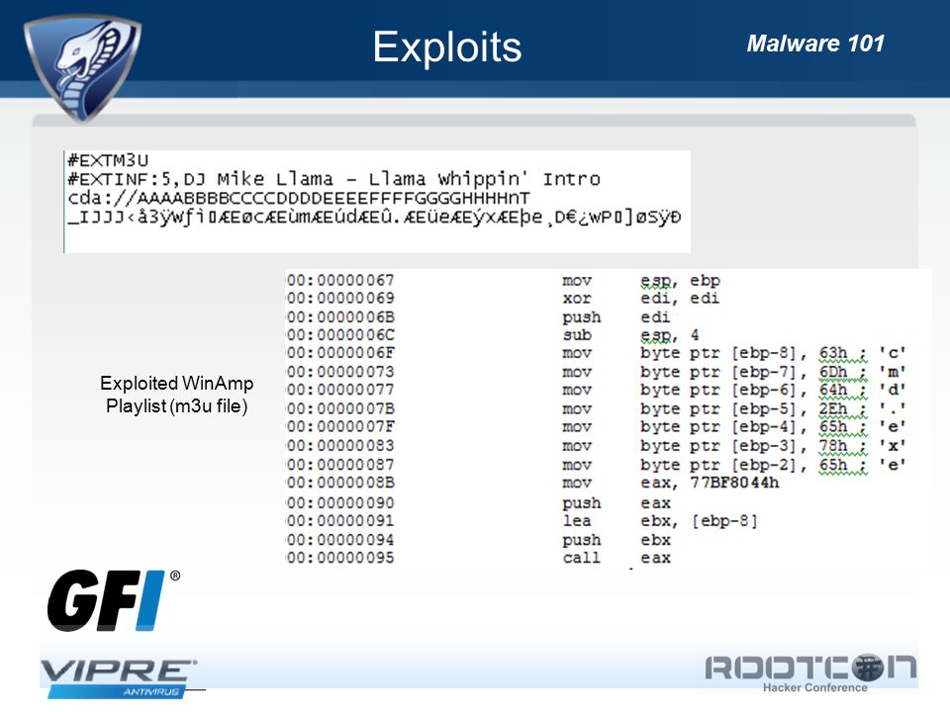
Task: Click address "00:00000091"
Action: (x=340, y=521)
